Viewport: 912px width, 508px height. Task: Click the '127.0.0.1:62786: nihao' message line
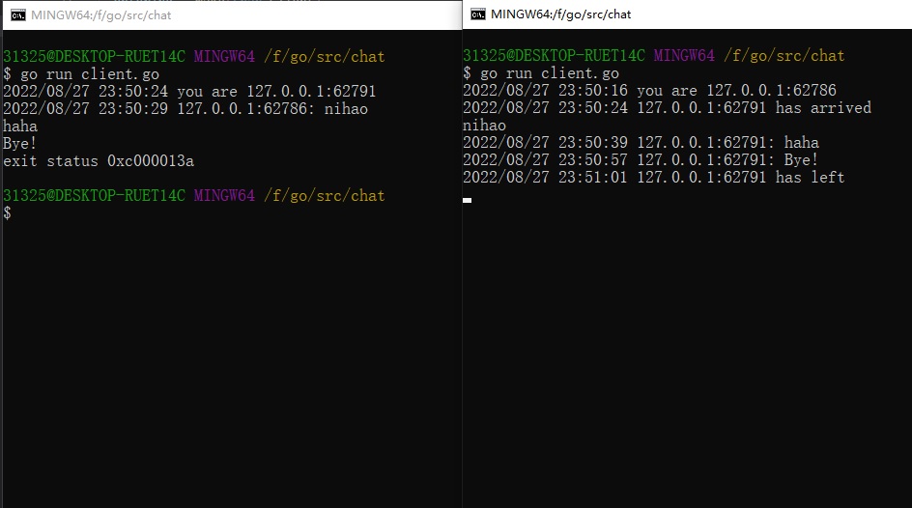click(x=185, y=109)
